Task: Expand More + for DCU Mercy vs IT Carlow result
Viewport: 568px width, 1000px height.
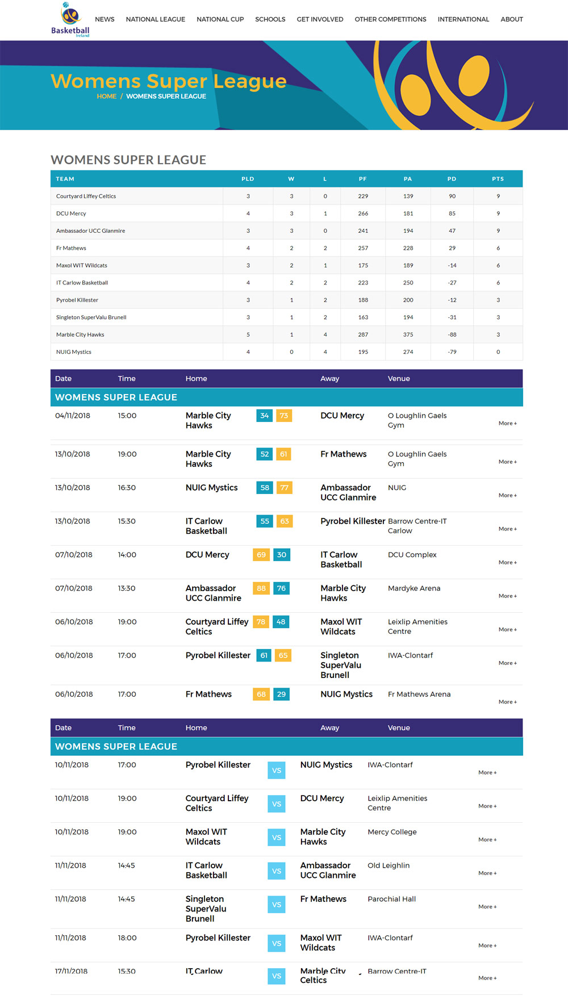Action: (508, 563)
